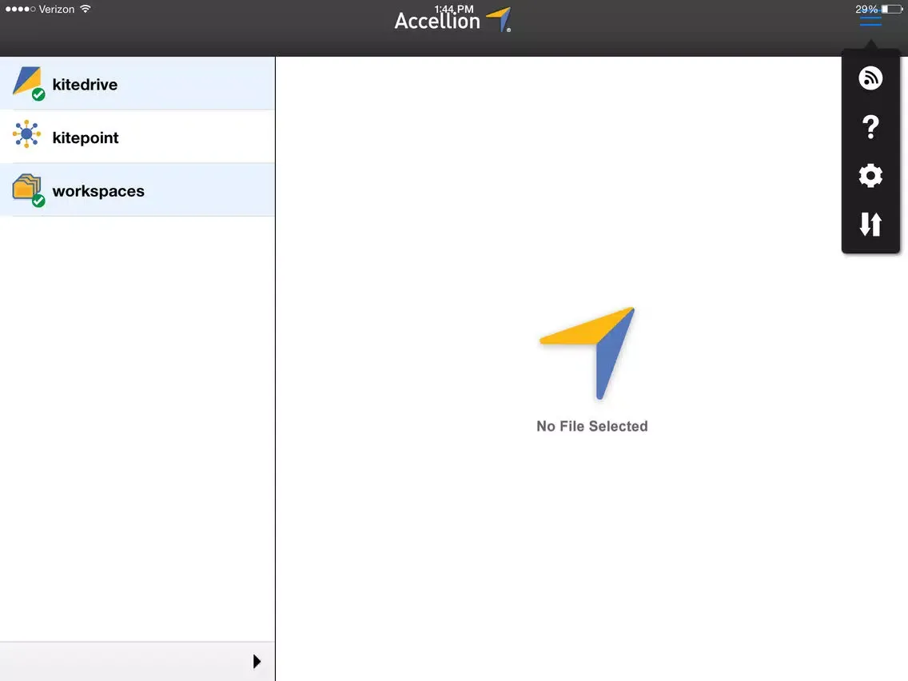Open the activity feed icon in popup menu
Screen dimensions: 908x681
click(x=870, y=78)
